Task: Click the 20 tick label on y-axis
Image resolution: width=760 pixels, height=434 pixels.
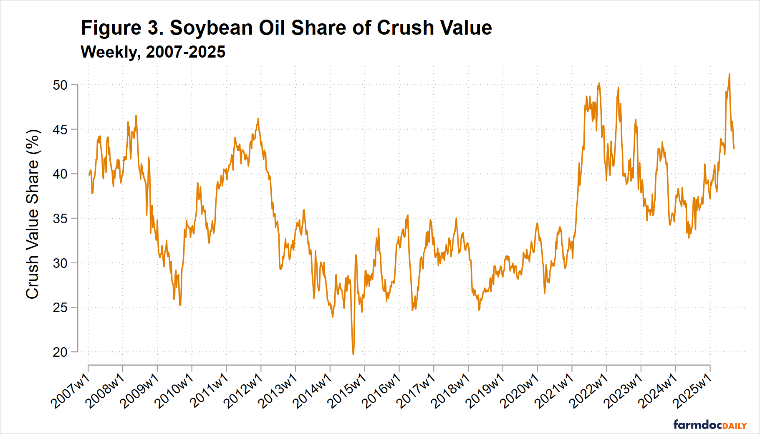Action: tap(60, 352)
